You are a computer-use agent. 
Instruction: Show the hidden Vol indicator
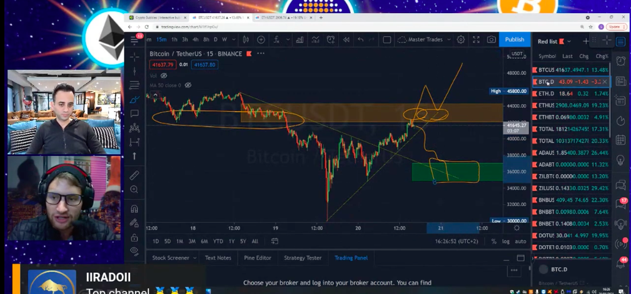point(164,76)
